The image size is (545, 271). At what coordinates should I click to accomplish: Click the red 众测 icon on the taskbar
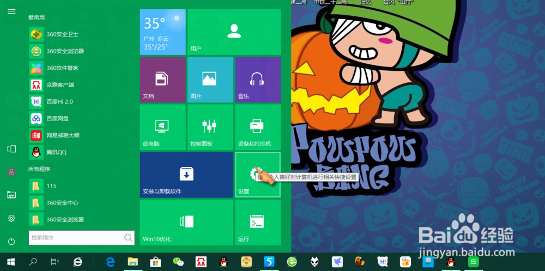pos(201,262)
